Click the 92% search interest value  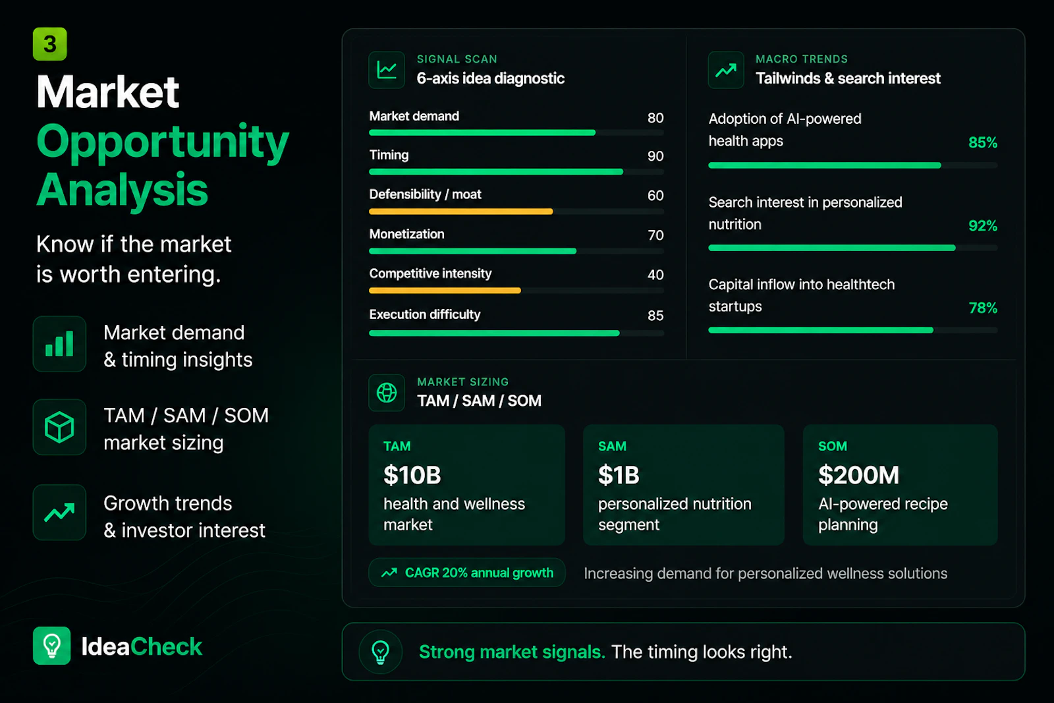point(983,226)
